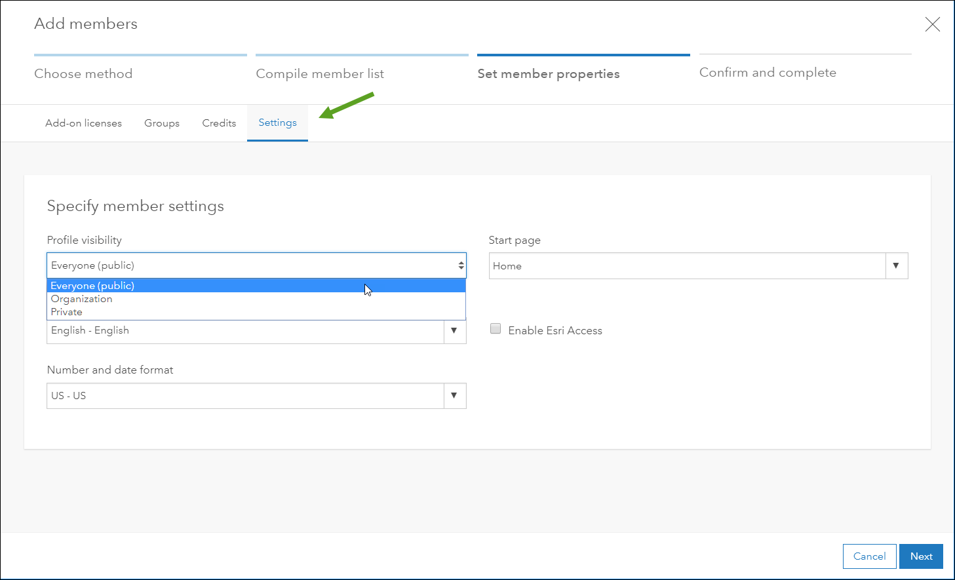The image size is (955, 580).
Task: Select Organization in visibility list
Action: click(82, 299)
